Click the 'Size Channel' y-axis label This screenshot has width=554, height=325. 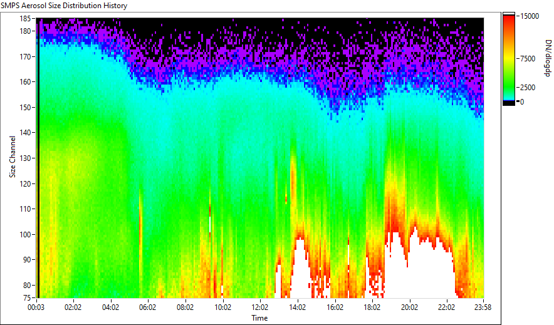click(13, 157)
